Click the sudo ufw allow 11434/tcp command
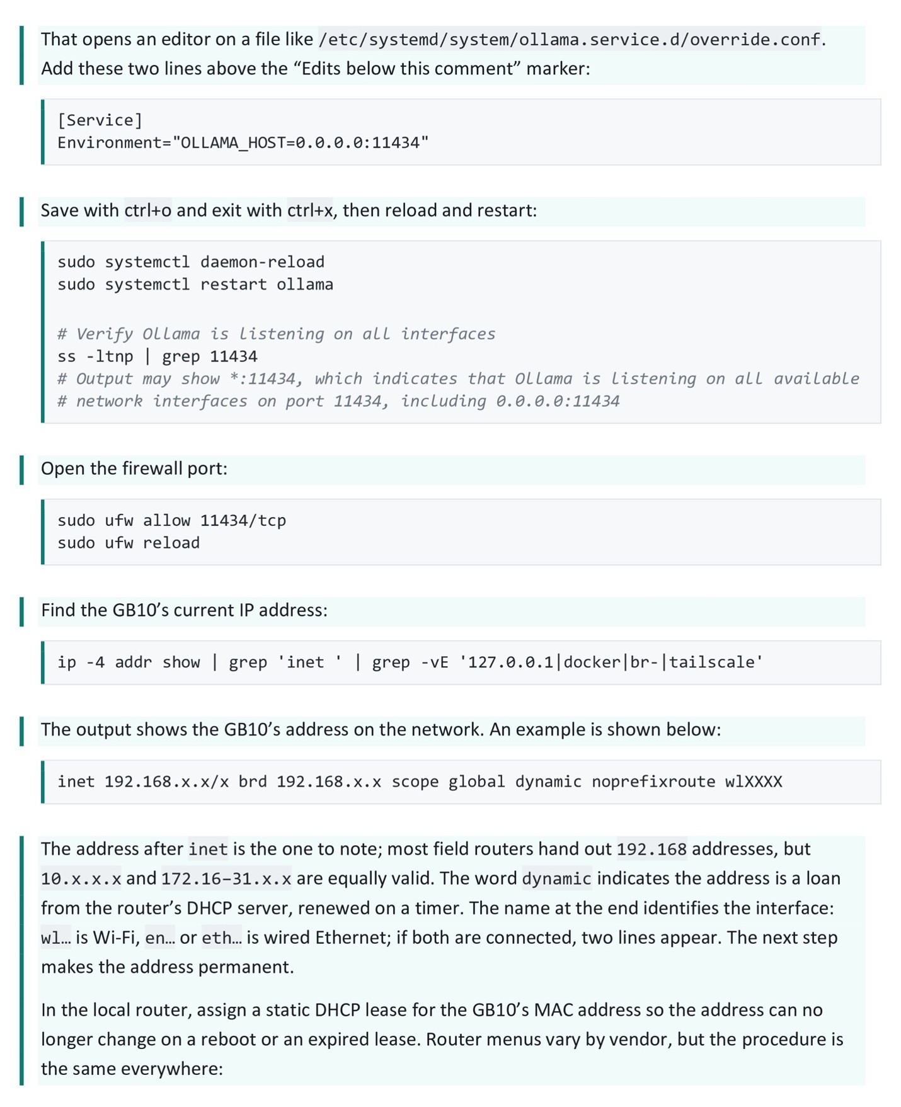The image size is (901, 1107). click(x=171, y=521)
